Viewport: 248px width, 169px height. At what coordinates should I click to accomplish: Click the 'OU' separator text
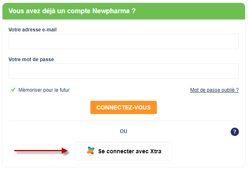pyautogui.click(x=123, y=131)
